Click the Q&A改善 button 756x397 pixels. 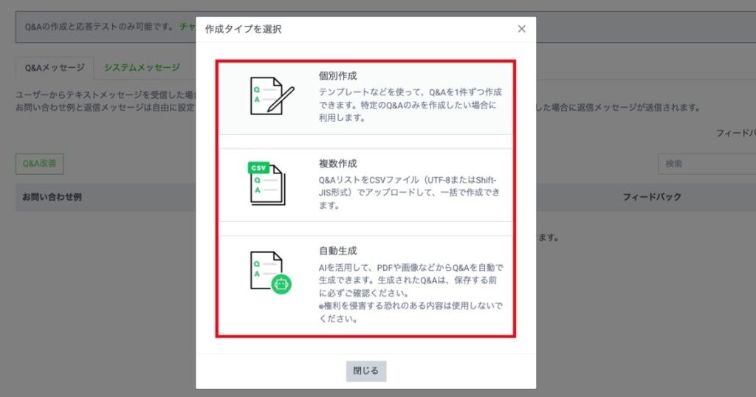coord(39,164)
